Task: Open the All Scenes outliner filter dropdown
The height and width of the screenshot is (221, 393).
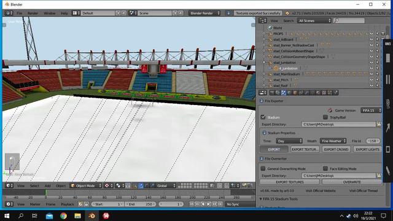Action: click(x=314, y=21)
